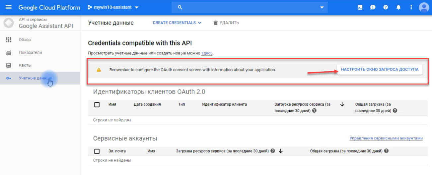This screenshot has width=432, height=175.
Task: Open the hamburger navigation menu
Action: tap(9, 7)
